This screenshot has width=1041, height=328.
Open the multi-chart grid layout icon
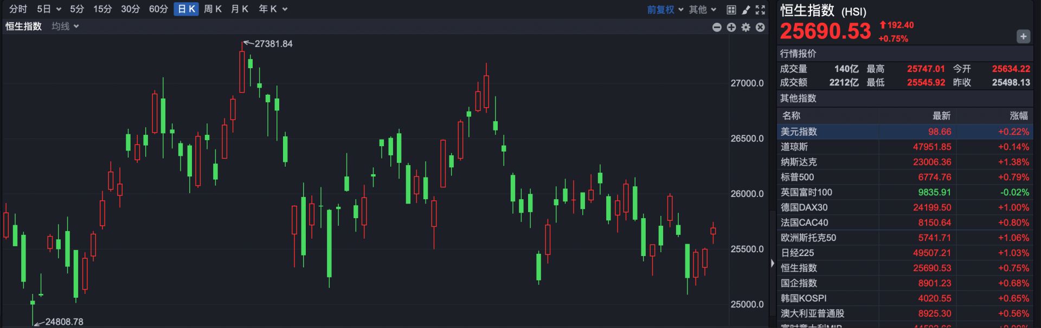click(731, 10)
